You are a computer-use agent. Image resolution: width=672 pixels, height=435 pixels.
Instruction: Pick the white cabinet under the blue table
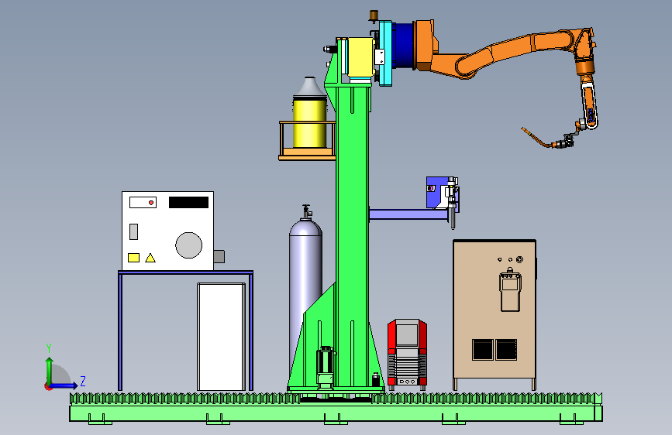pos(221,337)
